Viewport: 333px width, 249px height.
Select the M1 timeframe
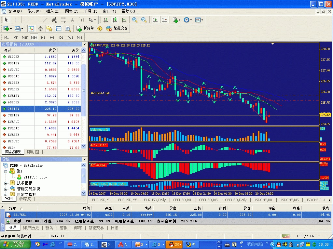pyautogui.click(x=7, y=37)
